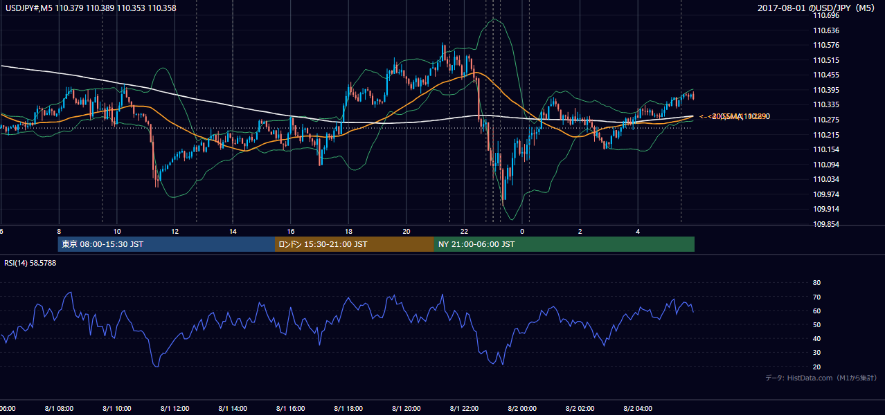Viewport: 885px width, 415px height.
Task: Click RSI scale value 40
Action: [816, 338]
